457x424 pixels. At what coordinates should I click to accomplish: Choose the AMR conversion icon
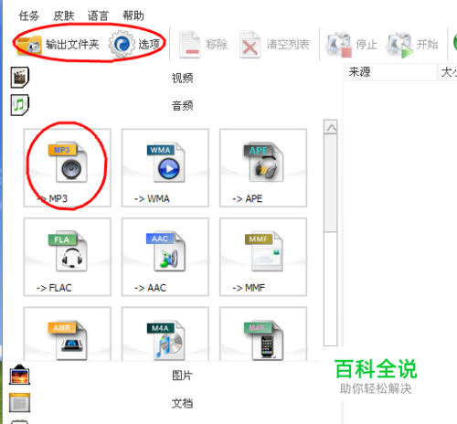(x=68, y=334)
